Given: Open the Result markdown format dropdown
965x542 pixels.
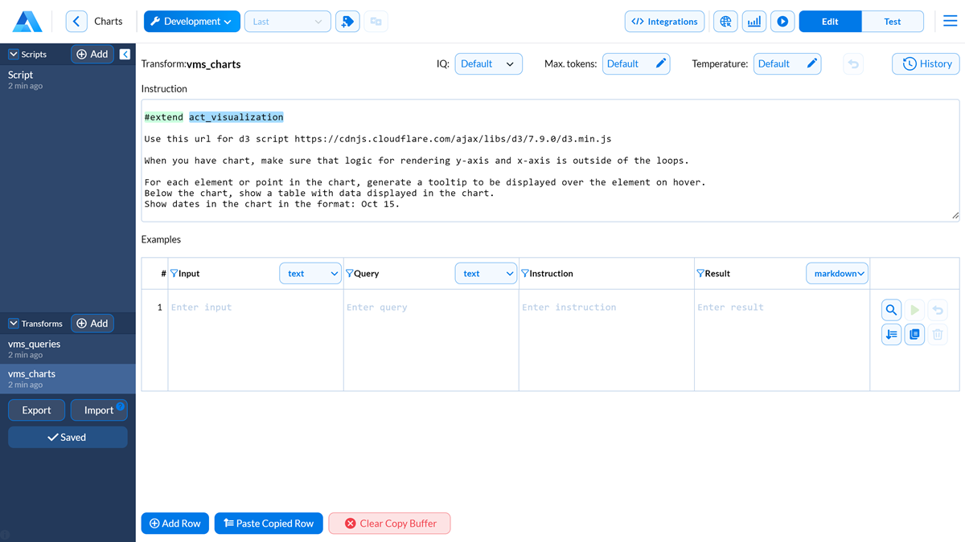Looking at the screenshot, I should coord(836,274).
